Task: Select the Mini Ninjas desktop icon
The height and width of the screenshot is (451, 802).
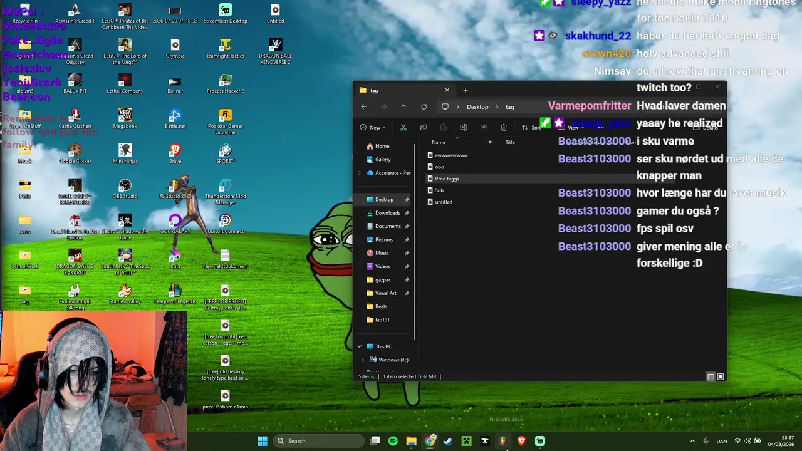Action: (125, 153)
